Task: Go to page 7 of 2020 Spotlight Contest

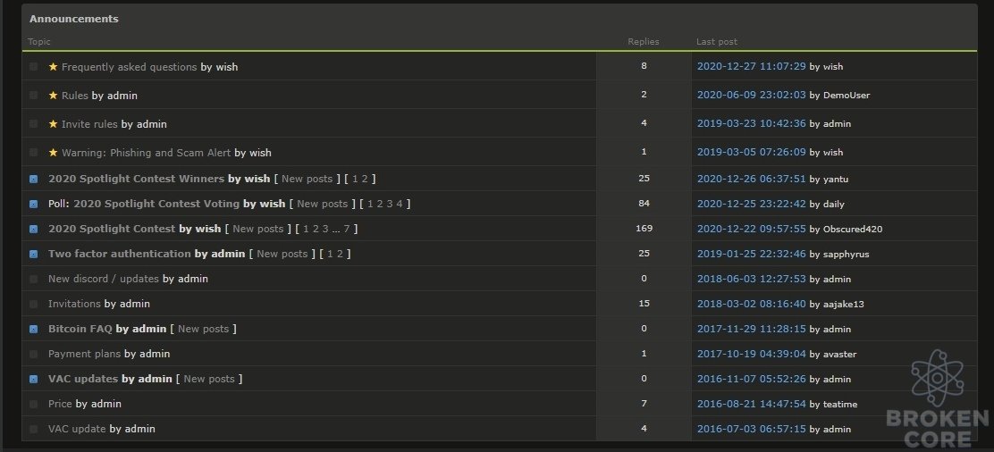Action: point(347,229)
